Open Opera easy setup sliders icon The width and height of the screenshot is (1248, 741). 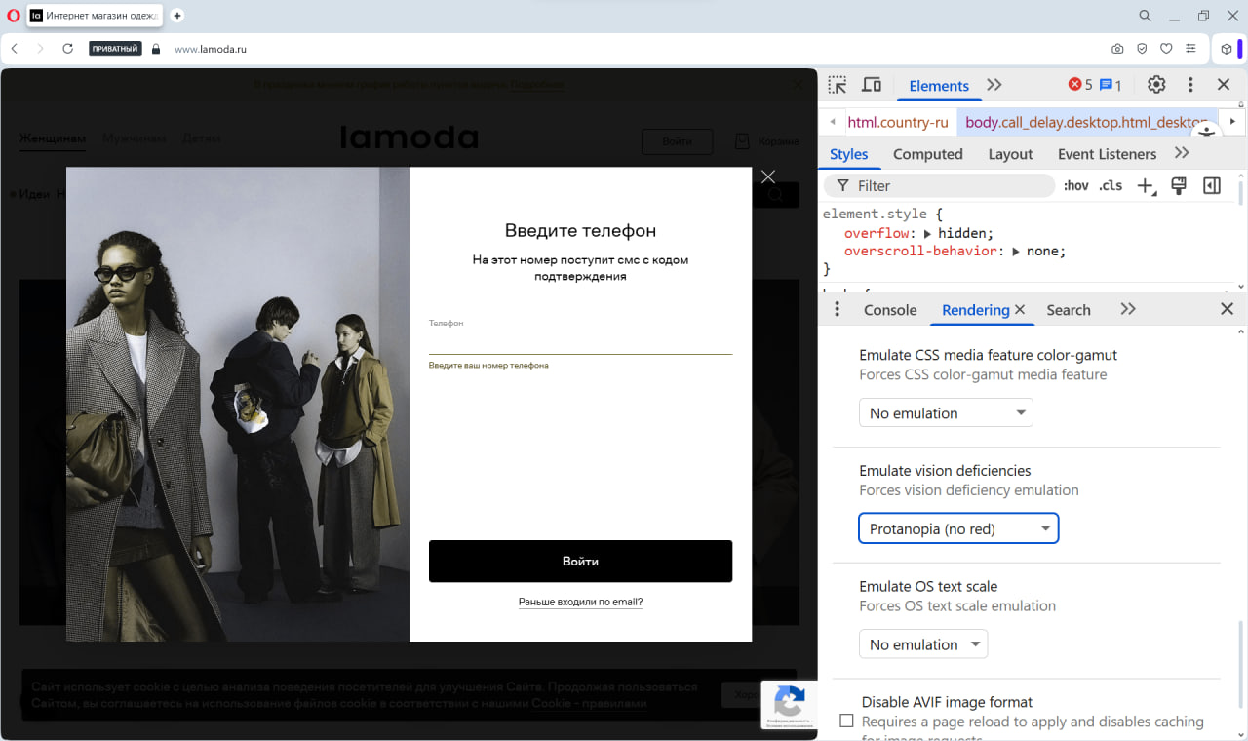point(1190,49)
